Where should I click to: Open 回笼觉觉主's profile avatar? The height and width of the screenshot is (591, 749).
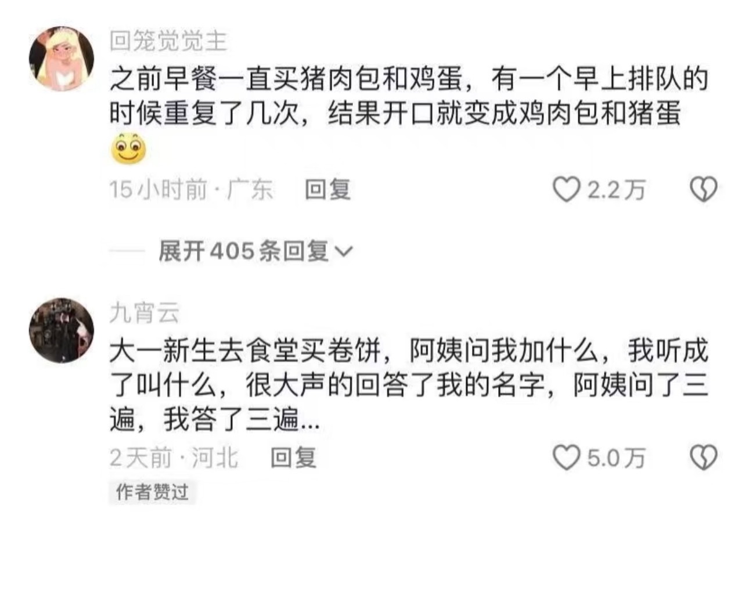click(62, 59)
